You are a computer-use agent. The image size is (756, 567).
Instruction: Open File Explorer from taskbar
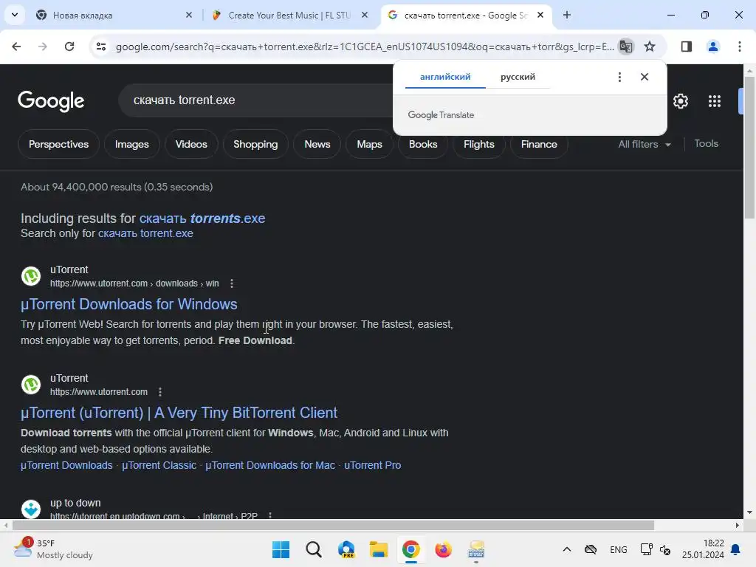pos(379,549)
